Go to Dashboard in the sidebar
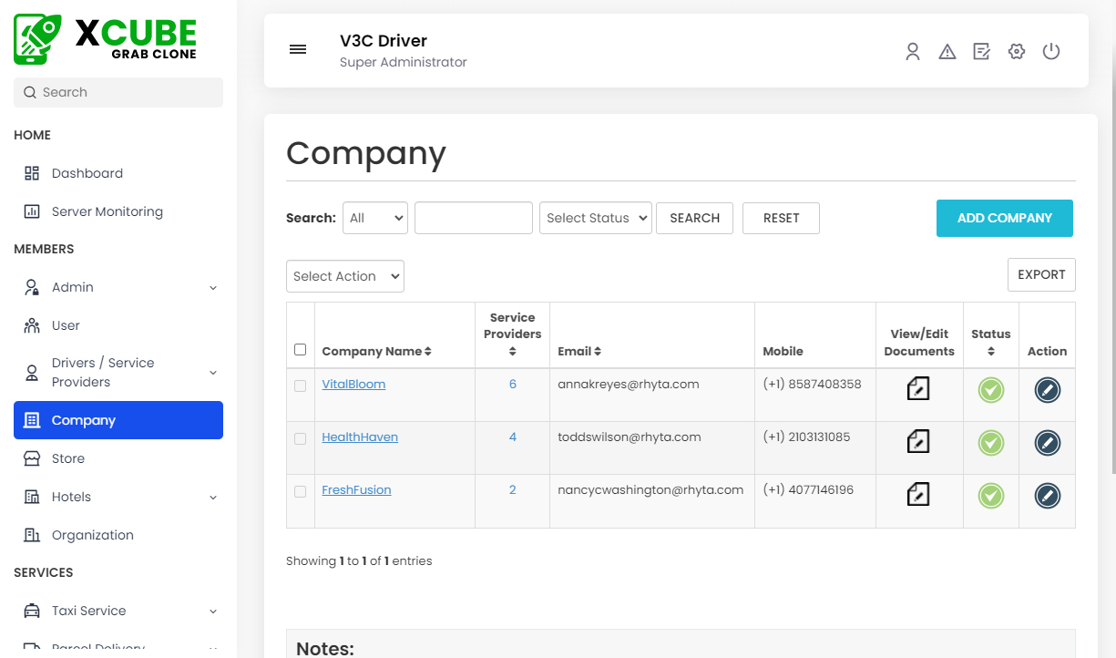This screenshot has width=1116, height=658. point(87,173)
